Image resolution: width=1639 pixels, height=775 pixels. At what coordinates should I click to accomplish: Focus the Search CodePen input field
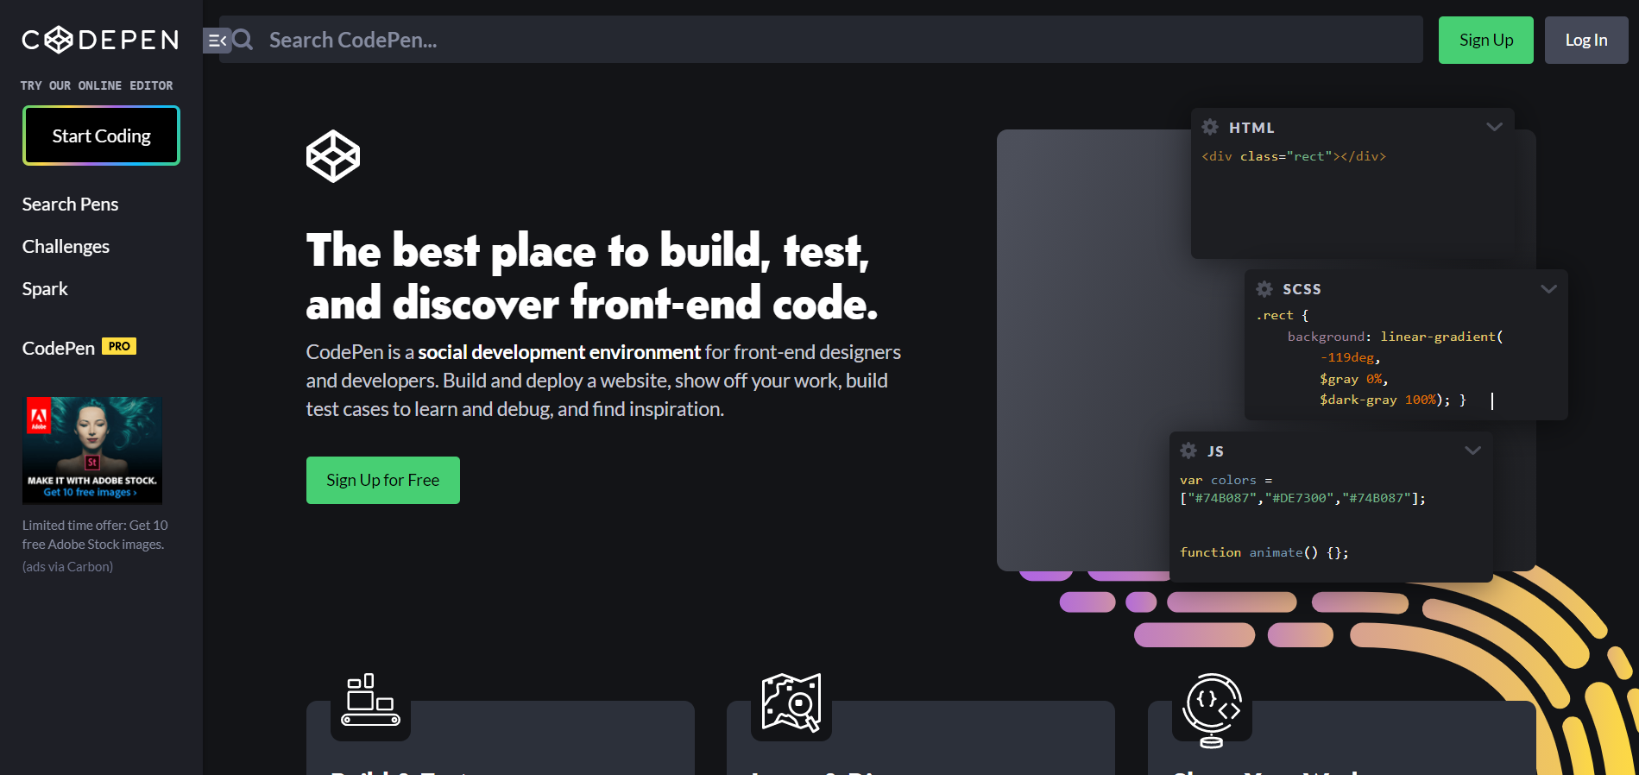820,40
